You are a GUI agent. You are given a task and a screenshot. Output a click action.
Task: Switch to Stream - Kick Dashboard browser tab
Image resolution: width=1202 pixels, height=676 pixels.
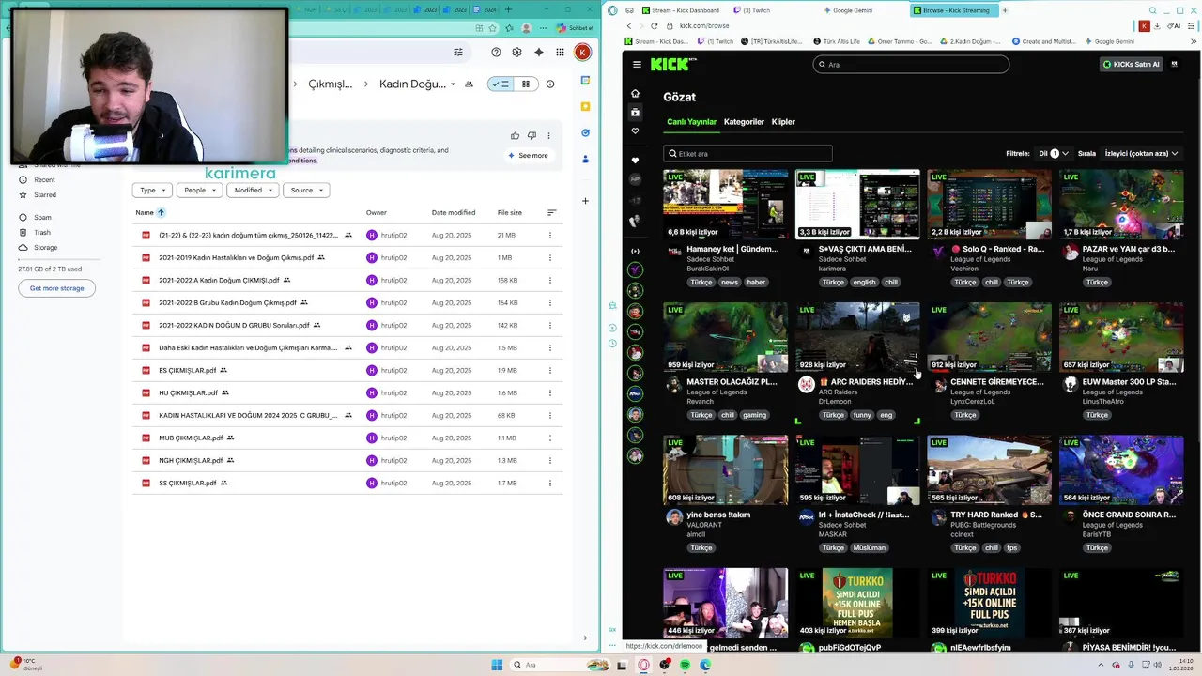pos(681,10)
